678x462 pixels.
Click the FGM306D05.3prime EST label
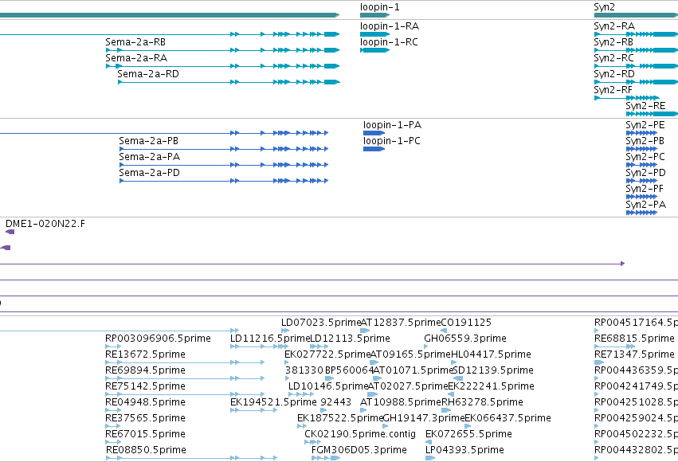359,451
